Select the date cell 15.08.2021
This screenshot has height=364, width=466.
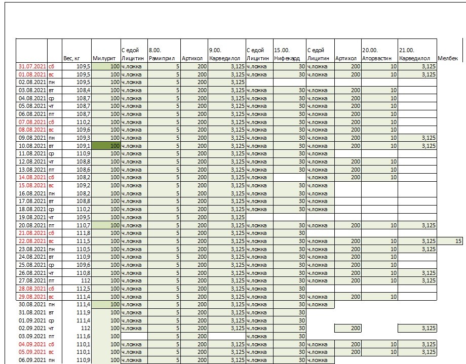click(31, 185)
